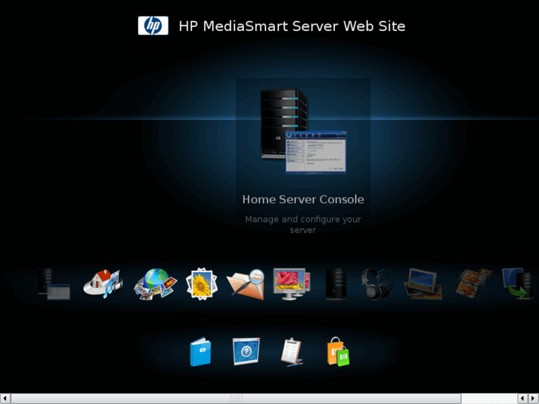Click the far-left scrollbar left arrow
Screen dimensions: 539x404
click(x=5, y=399)
